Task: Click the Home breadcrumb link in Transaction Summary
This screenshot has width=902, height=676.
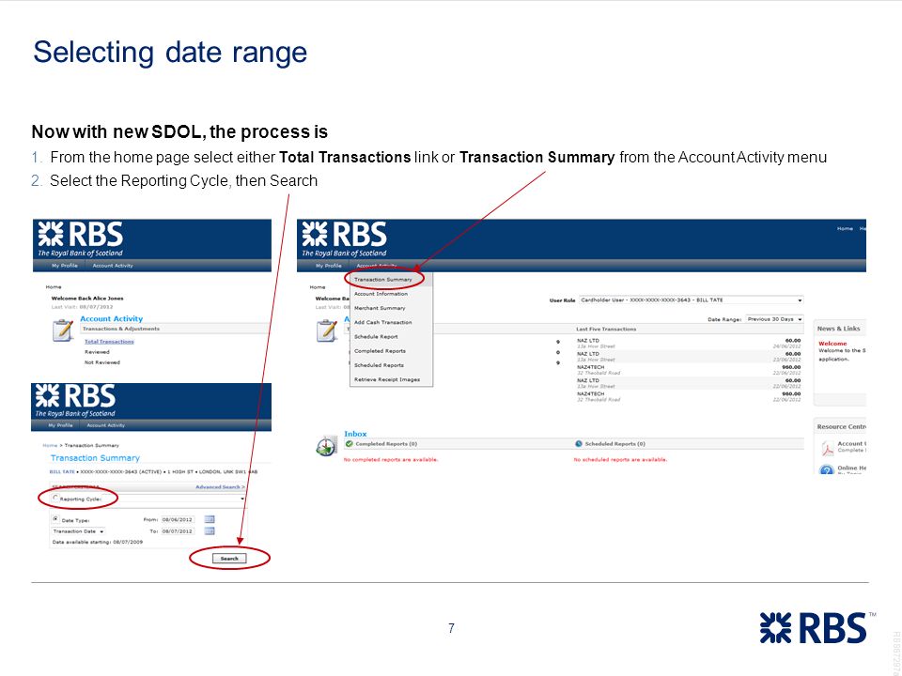Action: coord(50,445)
